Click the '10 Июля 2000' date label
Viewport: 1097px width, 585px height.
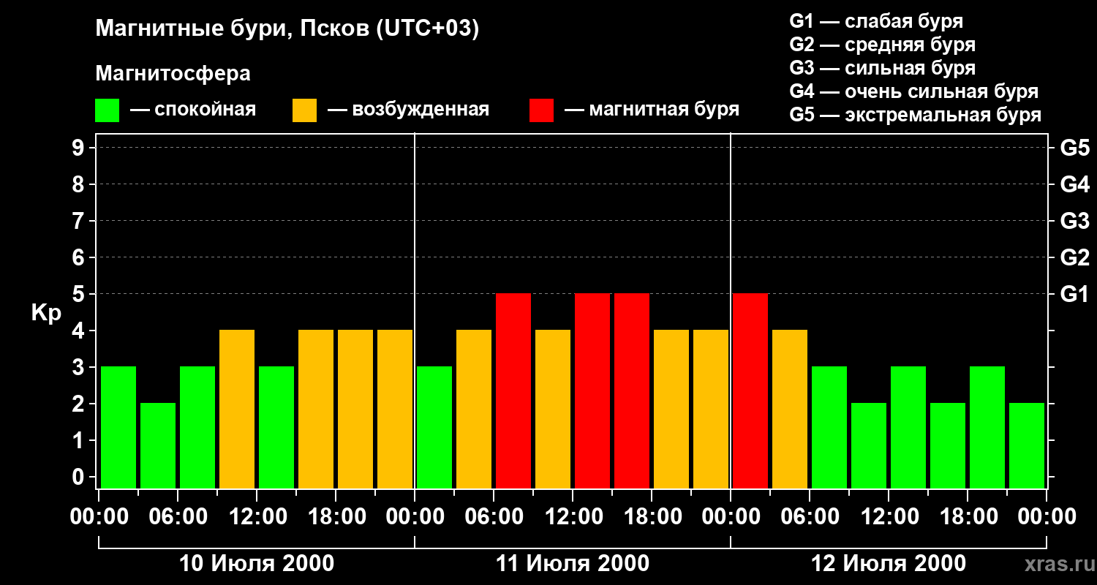coord(257,564)
